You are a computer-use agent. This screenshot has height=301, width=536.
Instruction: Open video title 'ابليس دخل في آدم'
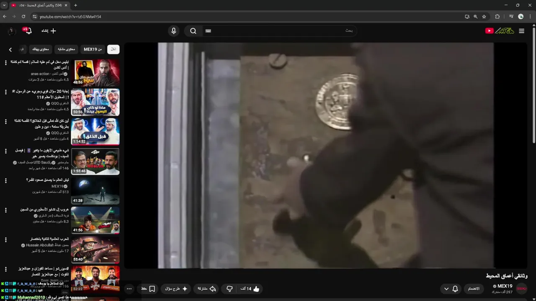click(x=39, y=64)
